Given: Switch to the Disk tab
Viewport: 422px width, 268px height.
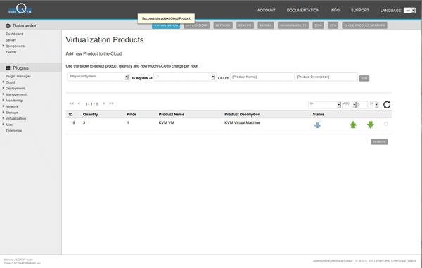Looking at the screenshot, I should (x=318, y=25).
